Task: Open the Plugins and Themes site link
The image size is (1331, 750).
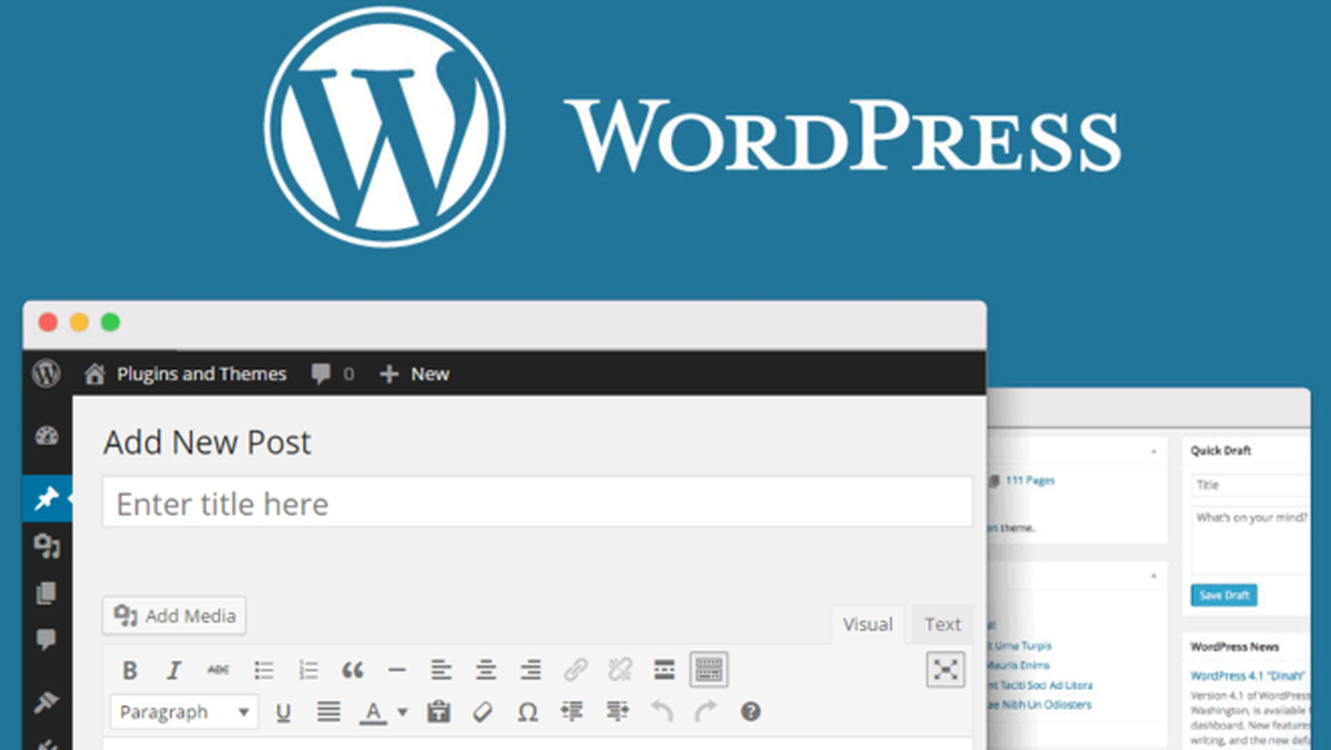Action: click(185, 373)
